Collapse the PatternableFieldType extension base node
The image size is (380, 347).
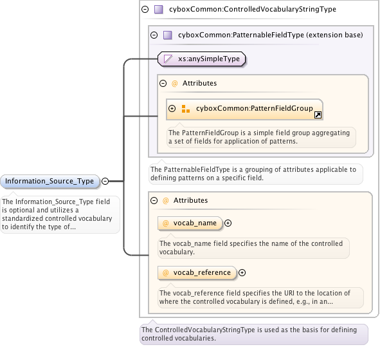coord(154,35)
